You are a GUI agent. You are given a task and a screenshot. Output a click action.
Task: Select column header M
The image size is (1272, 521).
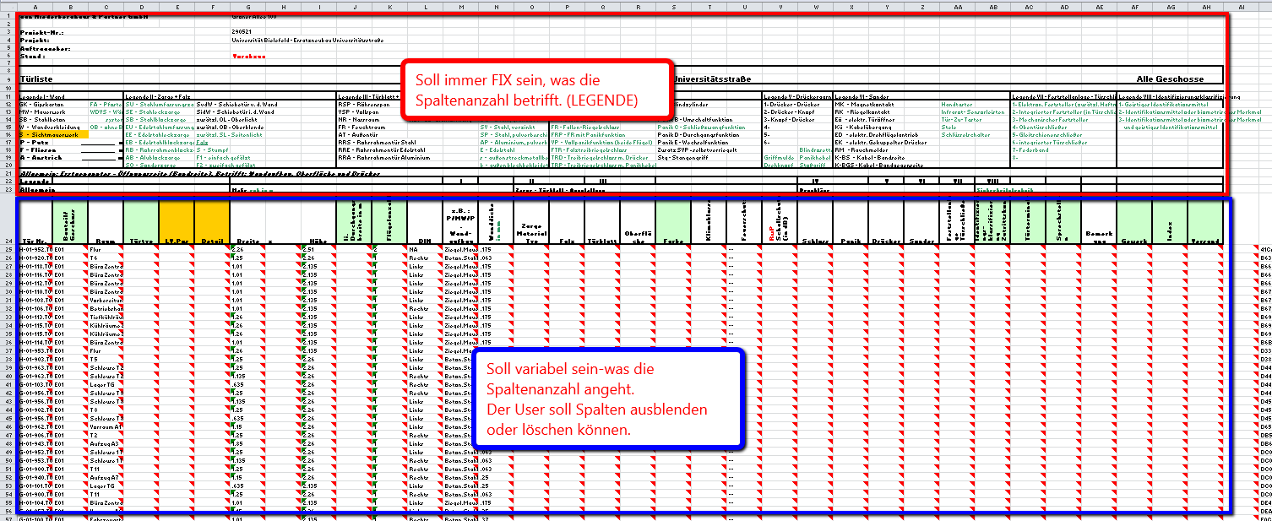[x=460, y=6]
